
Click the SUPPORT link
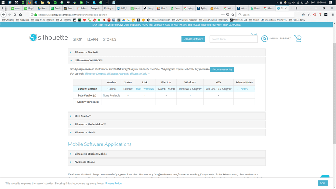click(285, 39)
